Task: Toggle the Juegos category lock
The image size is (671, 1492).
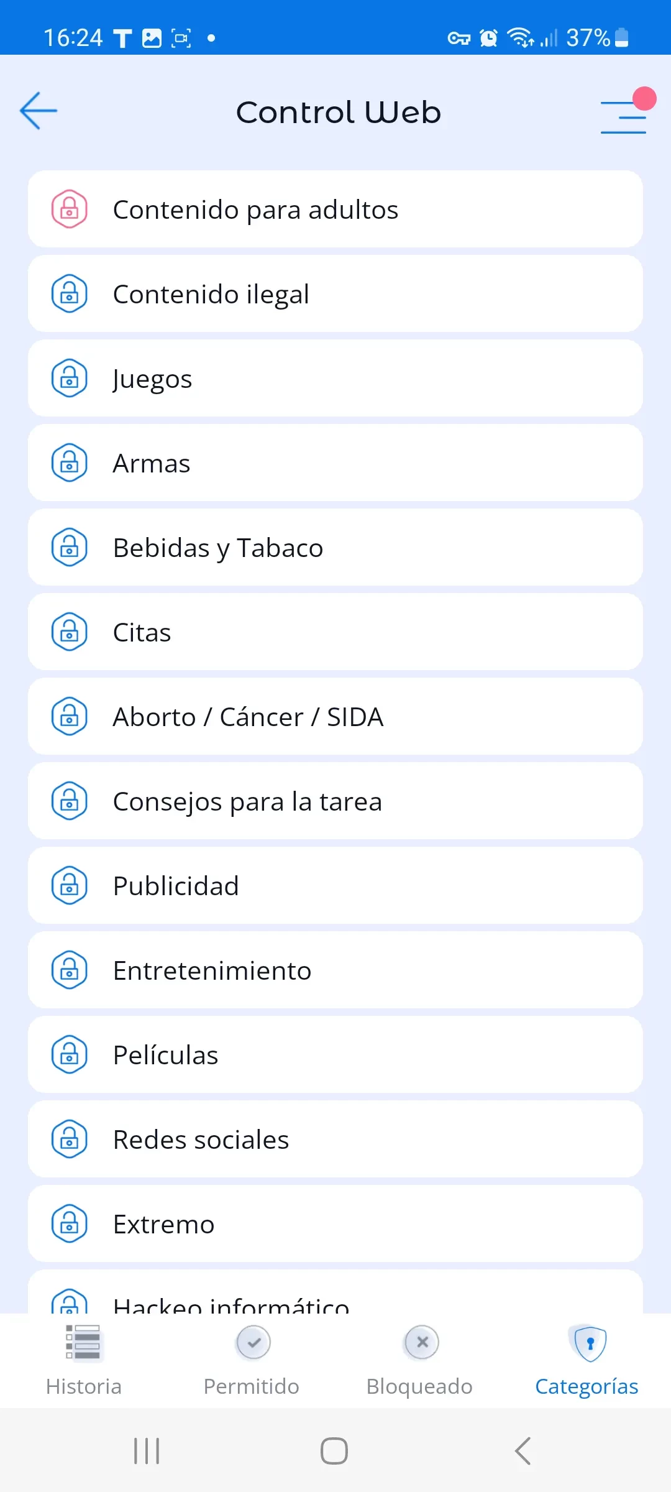Action: [x=69, y=378]
